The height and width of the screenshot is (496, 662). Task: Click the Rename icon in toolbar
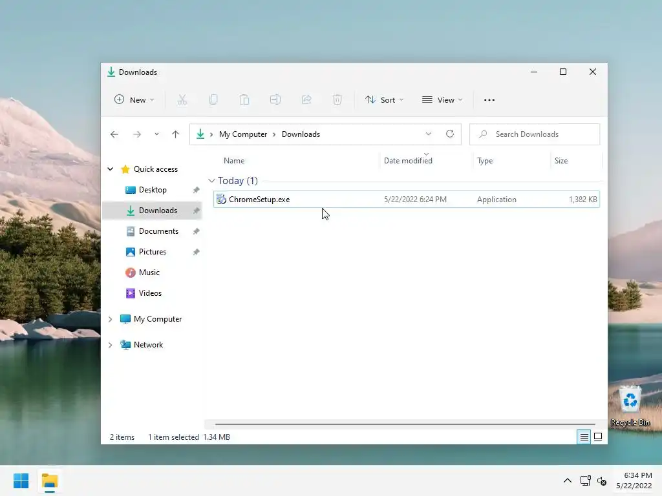pyautogui.click(x=275, y=100)
